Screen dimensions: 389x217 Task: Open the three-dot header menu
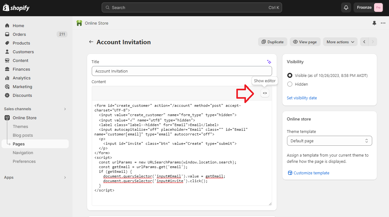click(x=383, y=23)
